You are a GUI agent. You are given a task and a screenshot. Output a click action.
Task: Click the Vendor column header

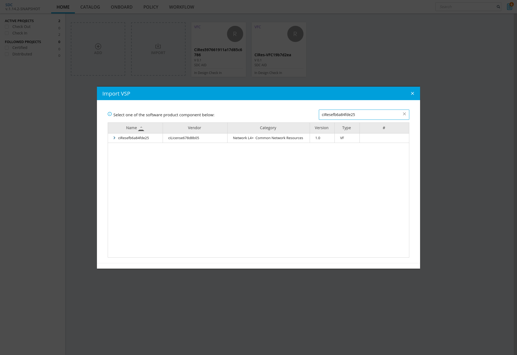(x=194, y=128)
